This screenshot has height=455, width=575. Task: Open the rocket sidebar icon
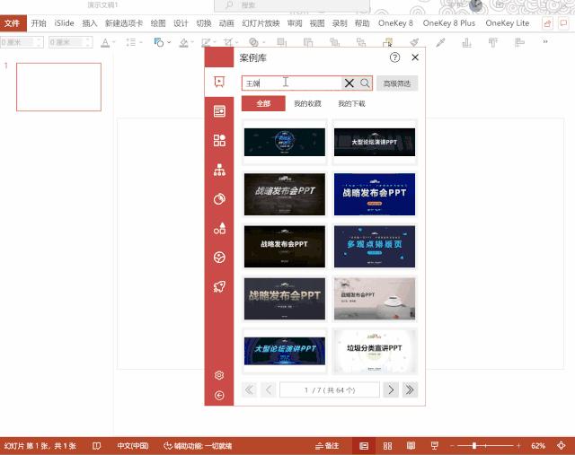[x=219, y=286]
